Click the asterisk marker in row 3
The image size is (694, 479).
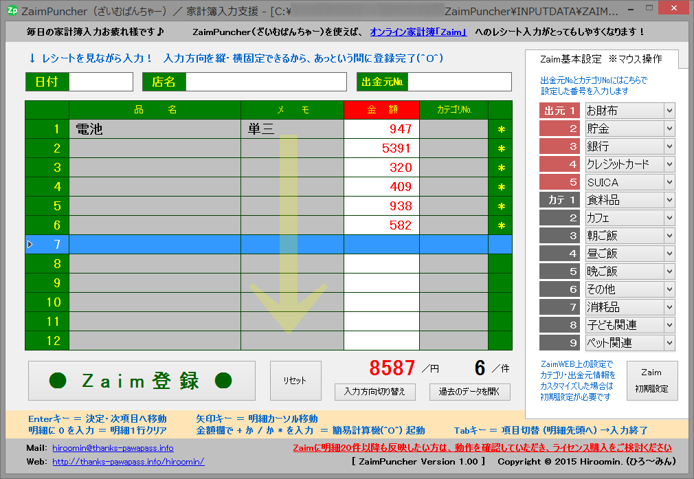click(501, 168)
